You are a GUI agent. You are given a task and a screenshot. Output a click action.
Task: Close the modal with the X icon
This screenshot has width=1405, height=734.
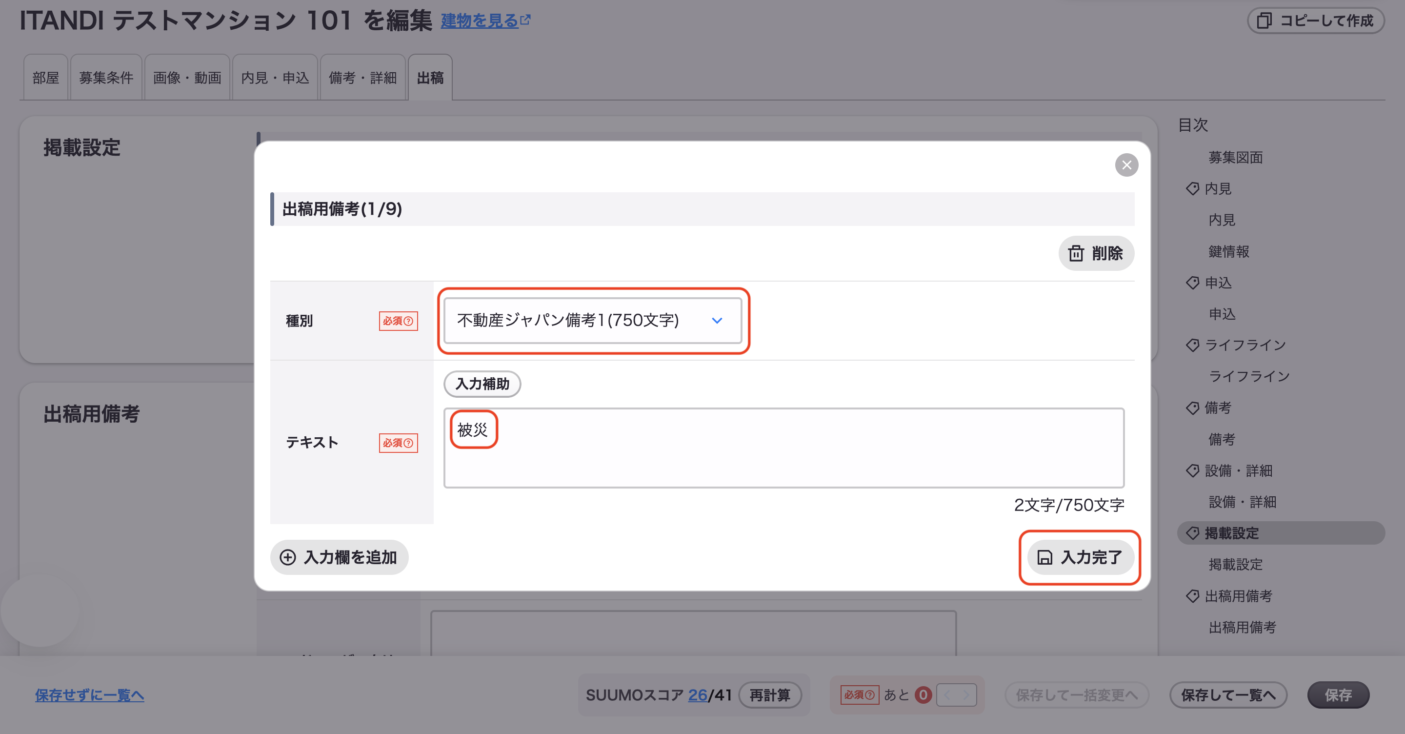1126,165
